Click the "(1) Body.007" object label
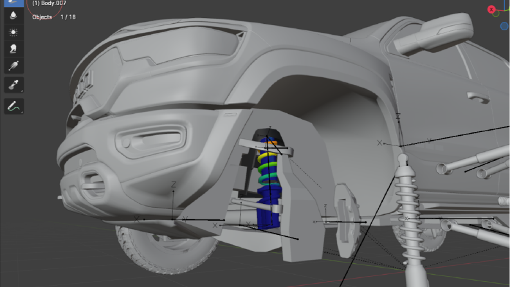510x287 pixels. click(x=49, y=3)
